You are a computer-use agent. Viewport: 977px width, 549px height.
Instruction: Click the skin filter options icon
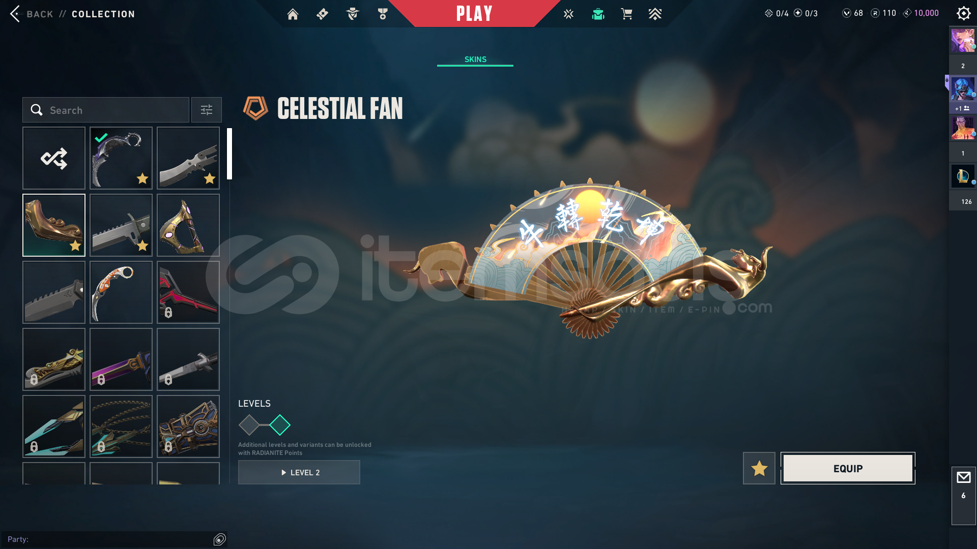click(x=207, y=110)
